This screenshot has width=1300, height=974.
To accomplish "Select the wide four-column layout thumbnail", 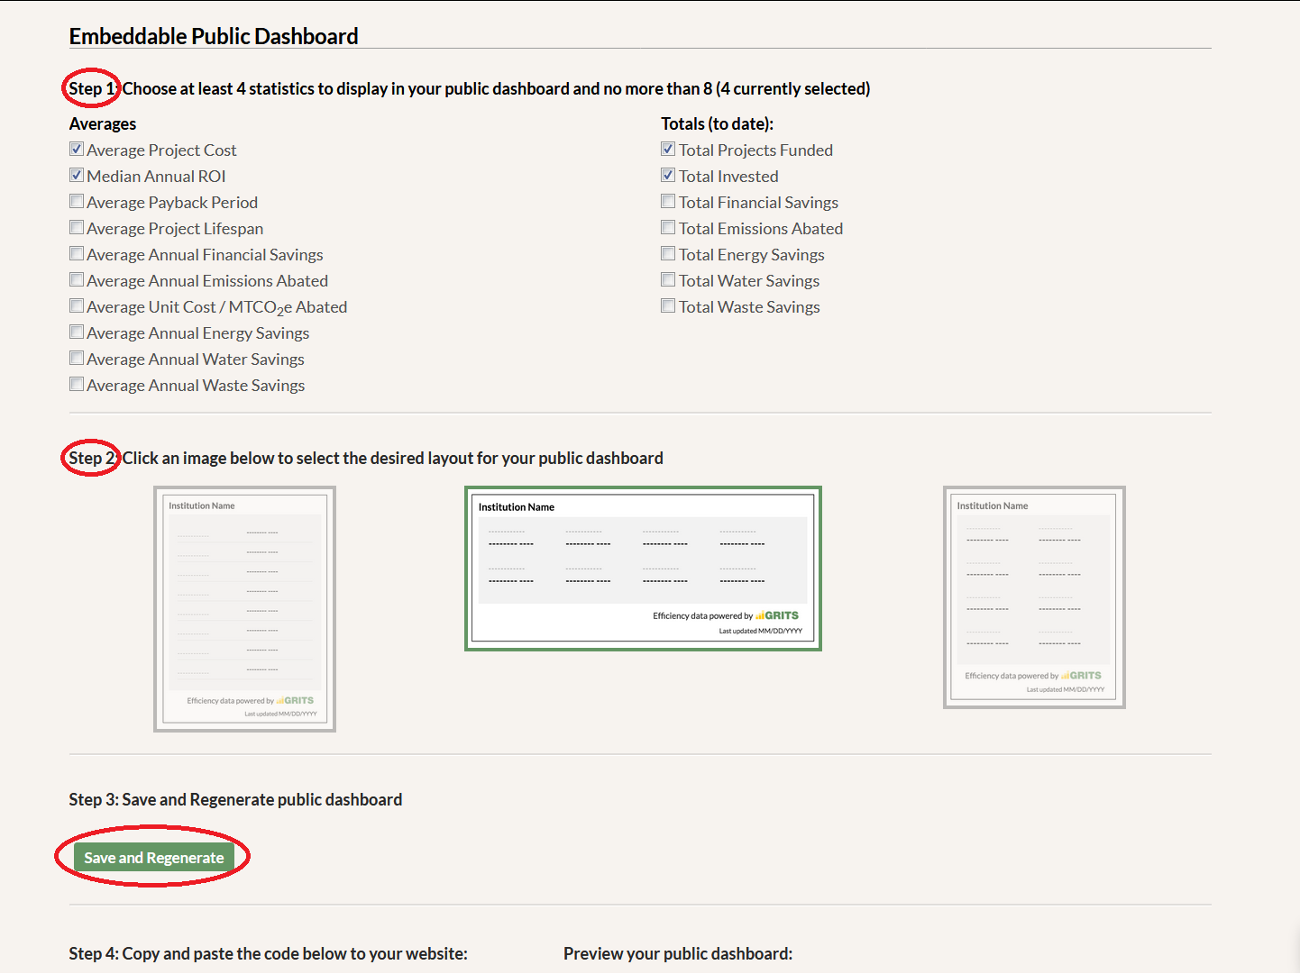I will tap(643, 569).
